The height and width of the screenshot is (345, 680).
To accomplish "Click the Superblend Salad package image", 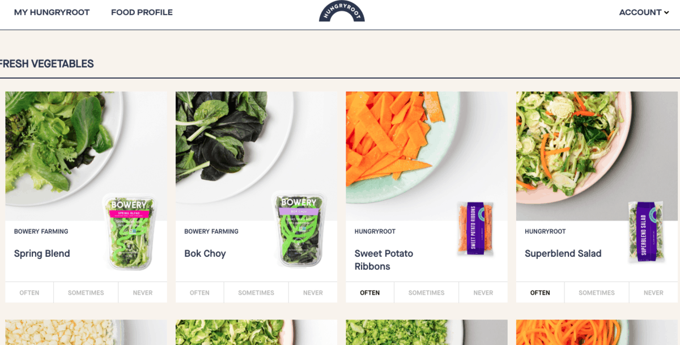I will coord(646,231).
